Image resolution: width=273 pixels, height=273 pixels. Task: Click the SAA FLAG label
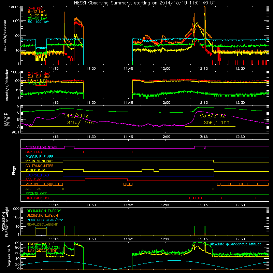(33, 179)
